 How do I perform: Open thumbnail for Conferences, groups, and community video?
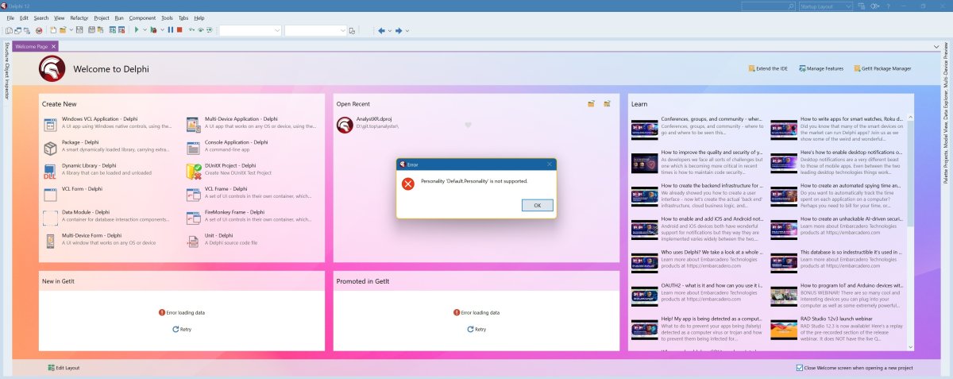(644, 130)
